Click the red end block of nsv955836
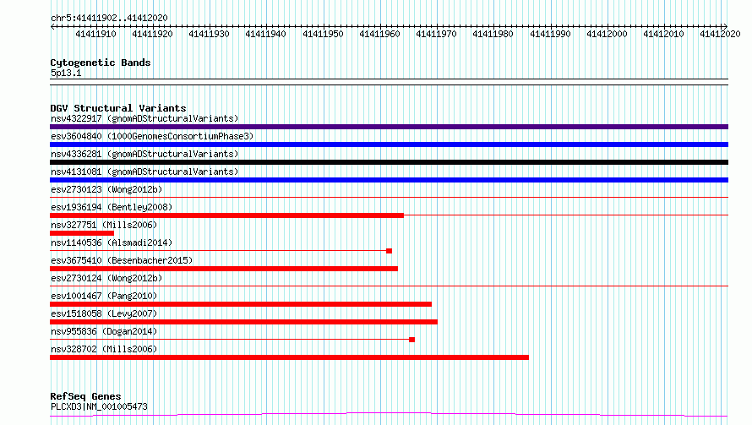This screenshot has height=425, width=752. click(x=412, y=340)
